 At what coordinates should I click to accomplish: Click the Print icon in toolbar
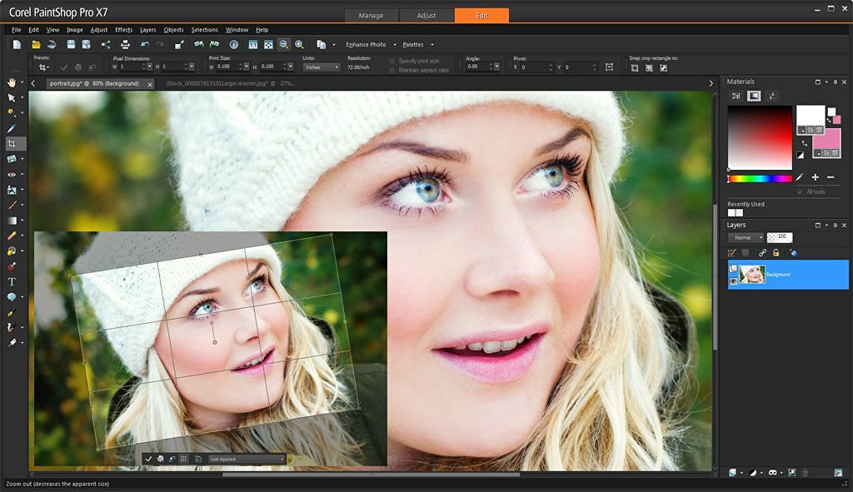click(x=125, y=44)
